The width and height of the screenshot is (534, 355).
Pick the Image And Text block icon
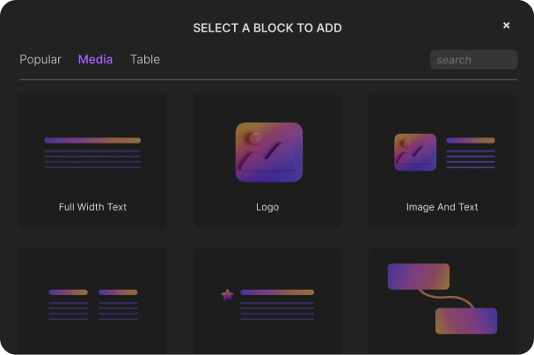click(x=444, y=152)
